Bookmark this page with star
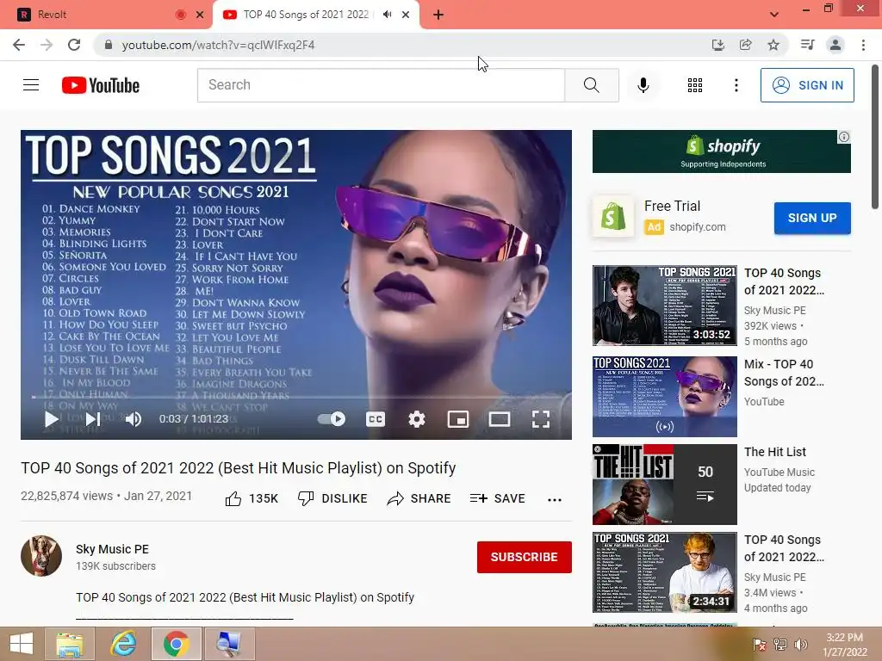 click(773, 45)
